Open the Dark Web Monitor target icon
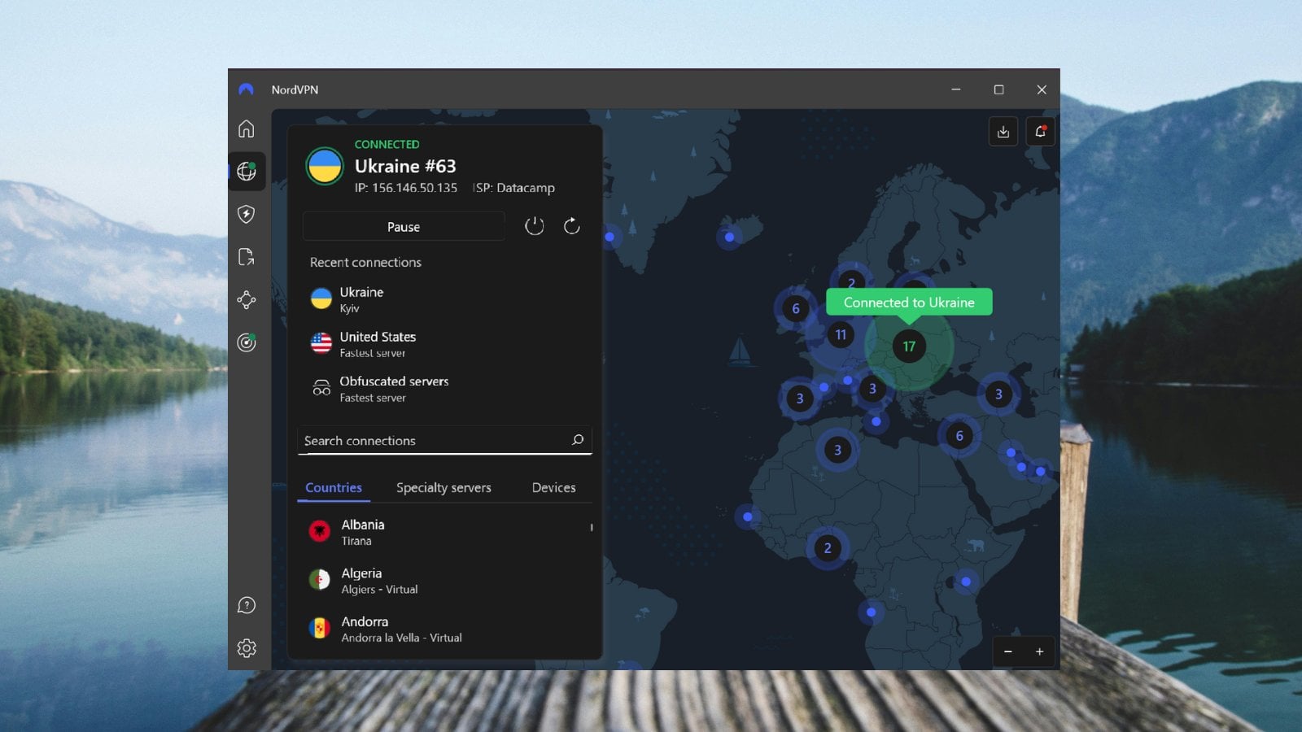 pos(247,342)
